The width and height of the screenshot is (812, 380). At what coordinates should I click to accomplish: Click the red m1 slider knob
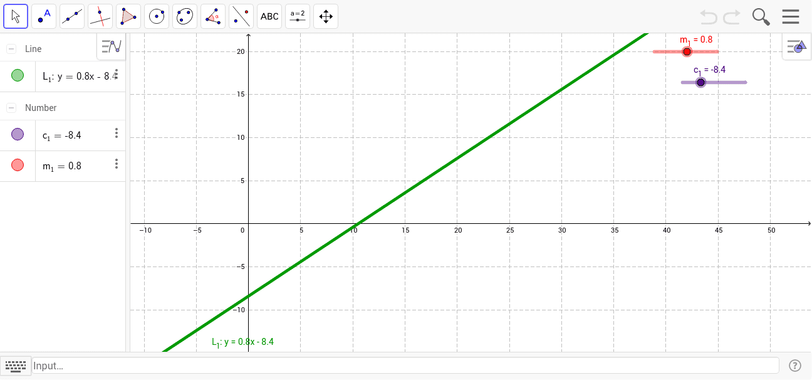[x=687, y=51]
